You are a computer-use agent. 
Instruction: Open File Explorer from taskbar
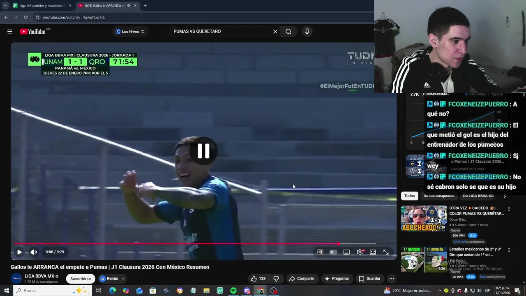coord(207,291)
